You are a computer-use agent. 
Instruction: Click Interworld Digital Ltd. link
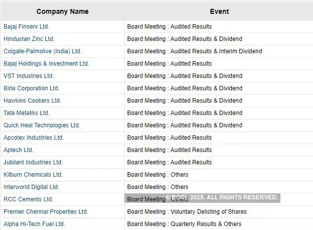tap(31, 187)
